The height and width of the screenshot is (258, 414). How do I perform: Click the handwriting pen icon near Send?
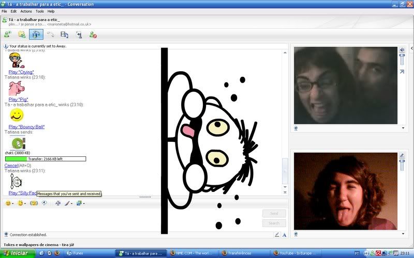pos(277,235)
